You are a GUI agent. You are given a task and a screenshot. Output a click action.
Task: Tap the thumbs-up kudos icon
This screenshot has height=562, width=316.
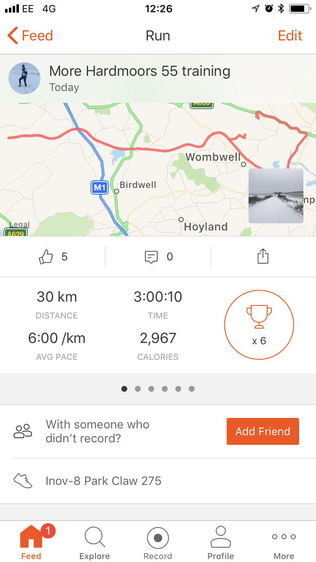(46, 257)
